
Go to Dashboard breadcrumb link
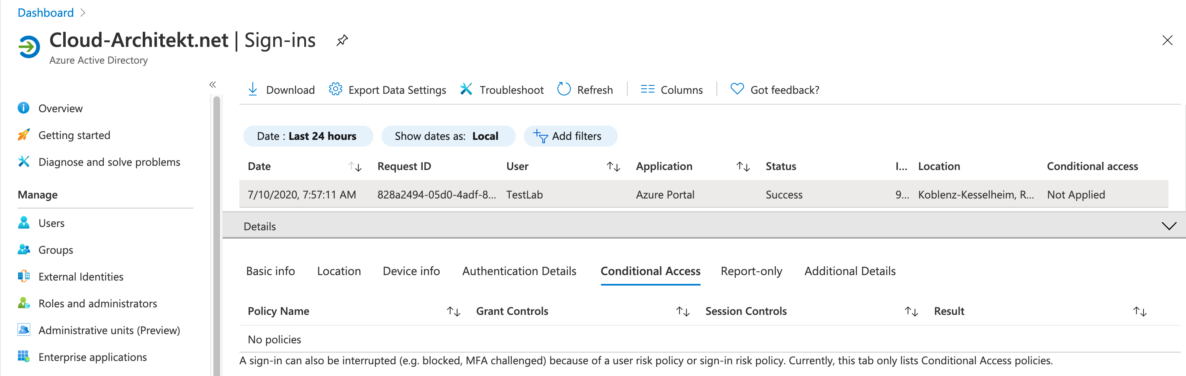tap(46, 13)
